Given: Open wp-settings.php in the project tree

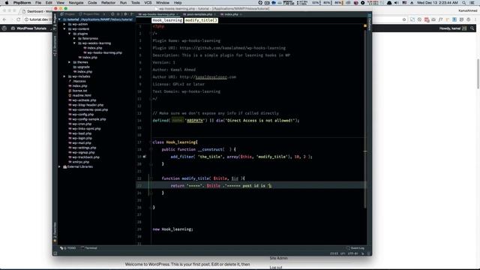Looking at the screenshot, I should 84,148.
